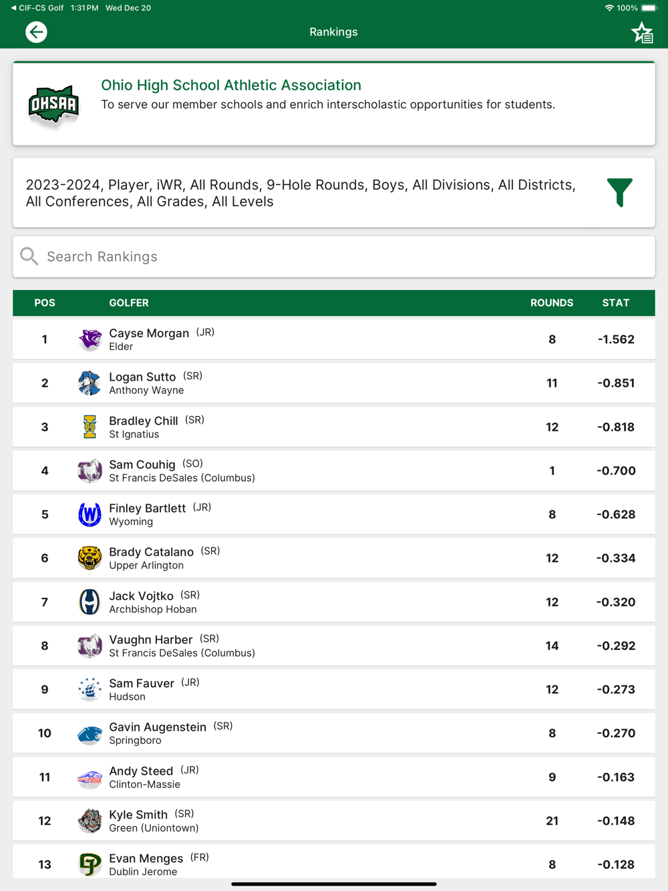
Task: Return to CIF-CS Golf app
Action: (x=37, y=8)
